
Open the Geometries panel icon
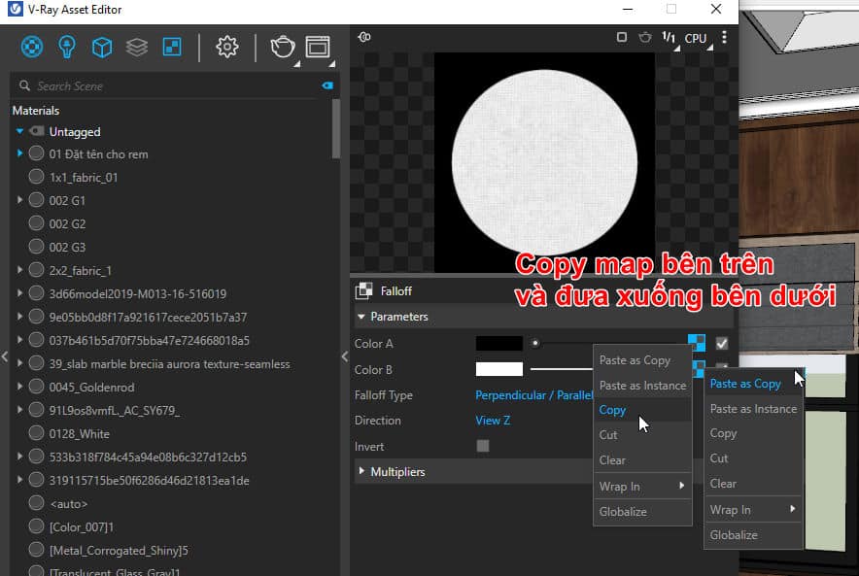pyautogui.click(x=103, y=47)
